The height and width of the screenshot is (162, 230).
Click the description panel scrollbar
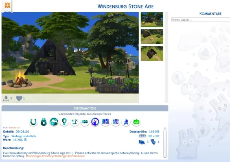coord(165,143)
